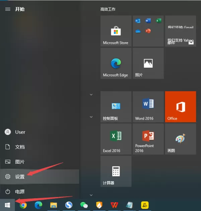This screenshot has height=211, width=201.
Task: Collapse tile group chevron beside 控制面板 row
Action: click(91, 94)
